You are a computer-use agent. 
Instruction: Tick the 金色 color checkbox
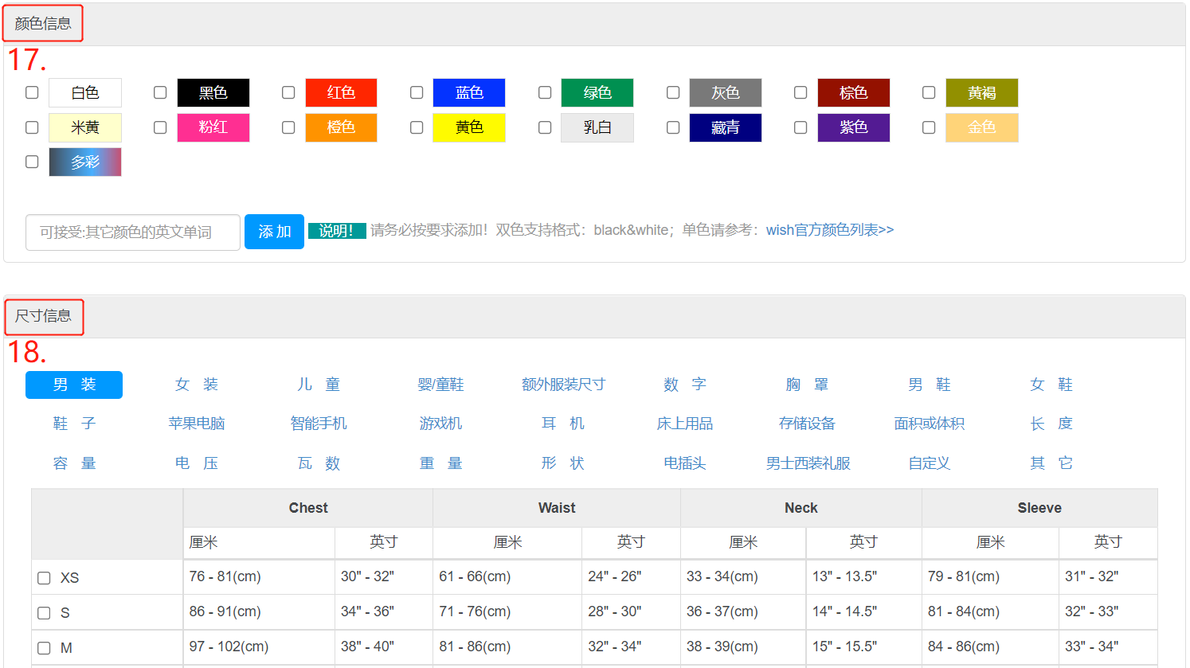click(929, 127)
